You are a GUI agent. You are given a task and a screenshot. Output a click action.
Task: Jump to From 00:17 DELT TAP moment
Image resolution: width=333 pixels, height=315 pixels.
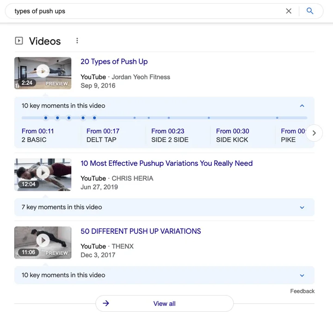(x=103, y=135)
